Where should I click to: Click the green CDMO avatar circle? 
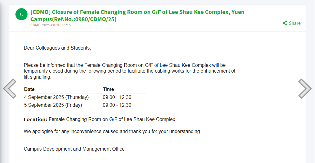(x=21, y=14)
